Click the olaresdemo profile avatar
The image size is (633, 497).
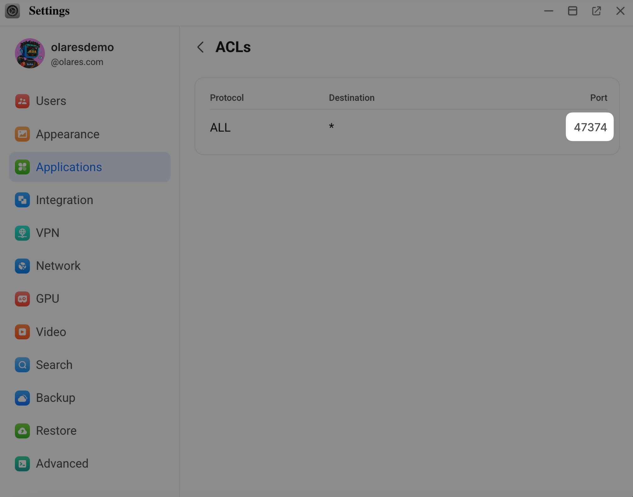coord(30,53)
